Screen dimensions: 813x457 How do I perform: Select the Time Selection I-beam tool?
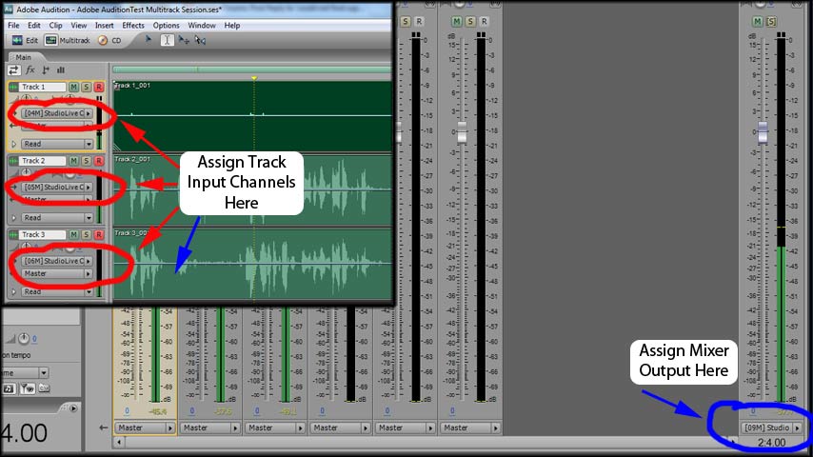click(167, 40)
